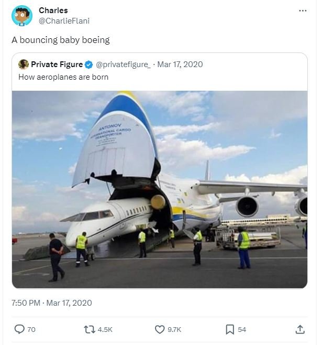Click the reply speech bubble icon

(19, 329)
